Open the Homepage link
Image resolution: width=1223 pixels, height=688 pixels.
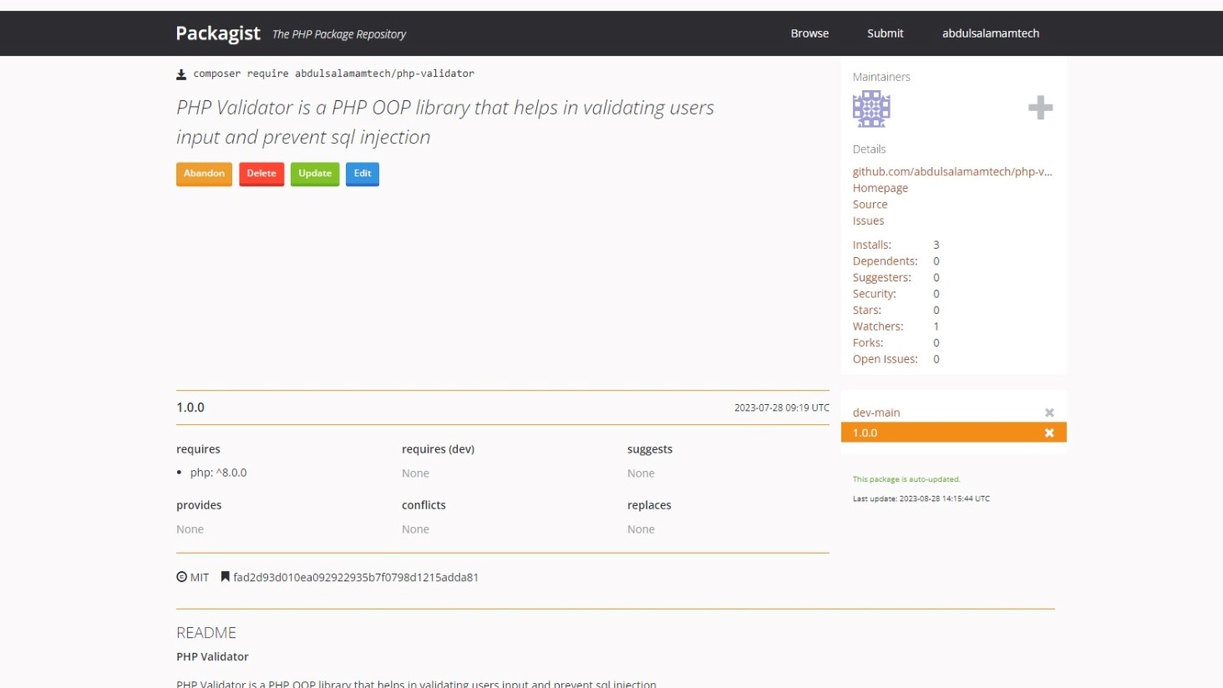(x=880, y=188)
